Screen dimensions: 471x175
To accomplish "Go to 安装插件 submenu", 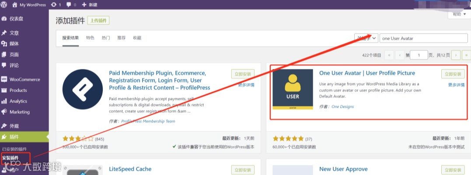I will pyautogui.click(x=10, y=158).
